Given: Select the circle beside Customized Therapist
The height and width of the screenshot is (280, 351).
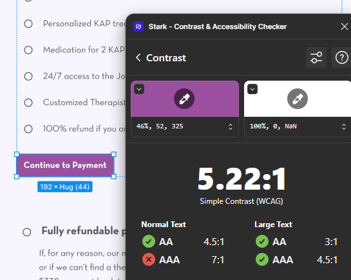Looking at the screenshot, I should [28, 103].
